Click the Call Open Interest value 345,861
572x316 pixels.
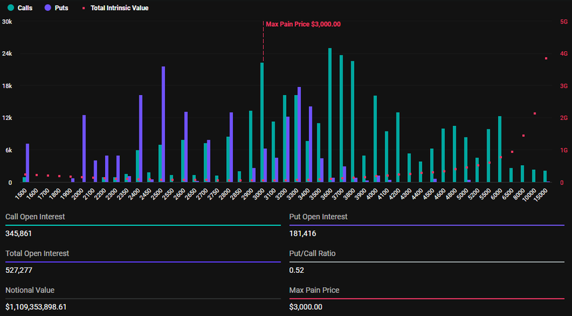19,233
